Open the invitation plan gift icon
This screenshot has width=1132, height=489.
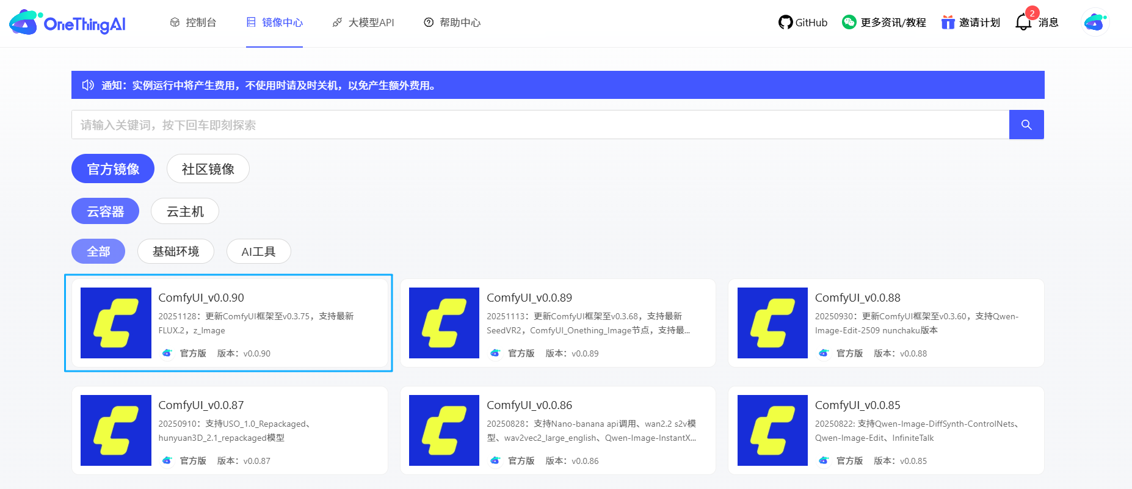[948, 23]
